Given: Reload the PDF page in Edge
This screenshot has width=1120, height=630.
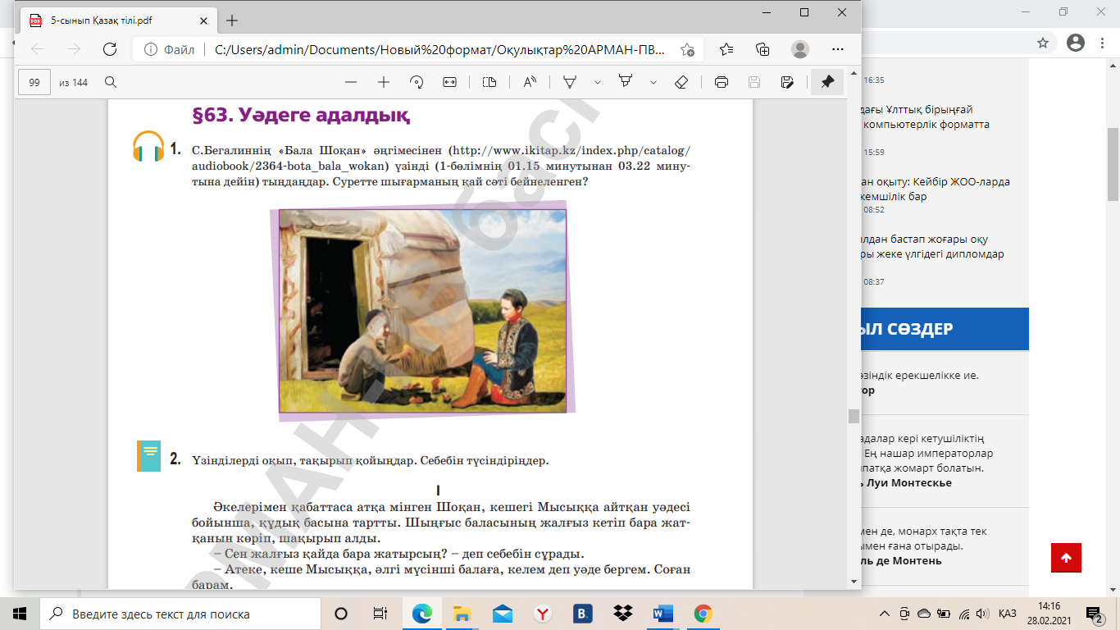Looking at the screenshot, I should tap(109, 49).
